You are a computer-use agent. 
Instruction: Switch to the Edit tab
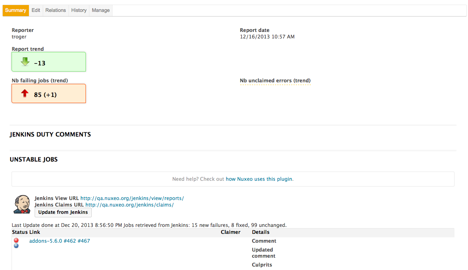pyautogui.click(x=36, y=10)
